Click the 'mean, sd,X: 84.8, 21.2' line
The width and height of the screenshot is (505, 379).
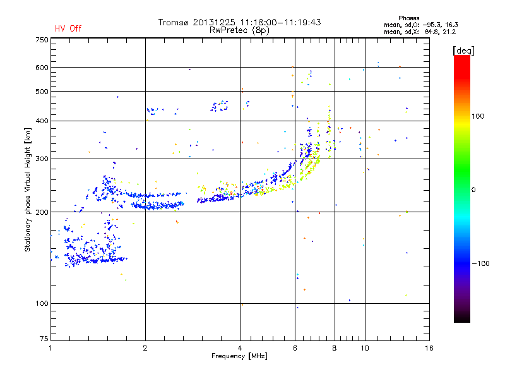point(420,32)
